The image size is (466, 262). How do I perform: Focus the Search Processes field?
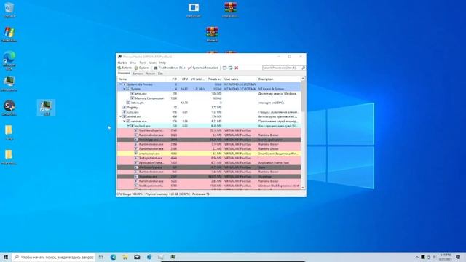point(282,68)
